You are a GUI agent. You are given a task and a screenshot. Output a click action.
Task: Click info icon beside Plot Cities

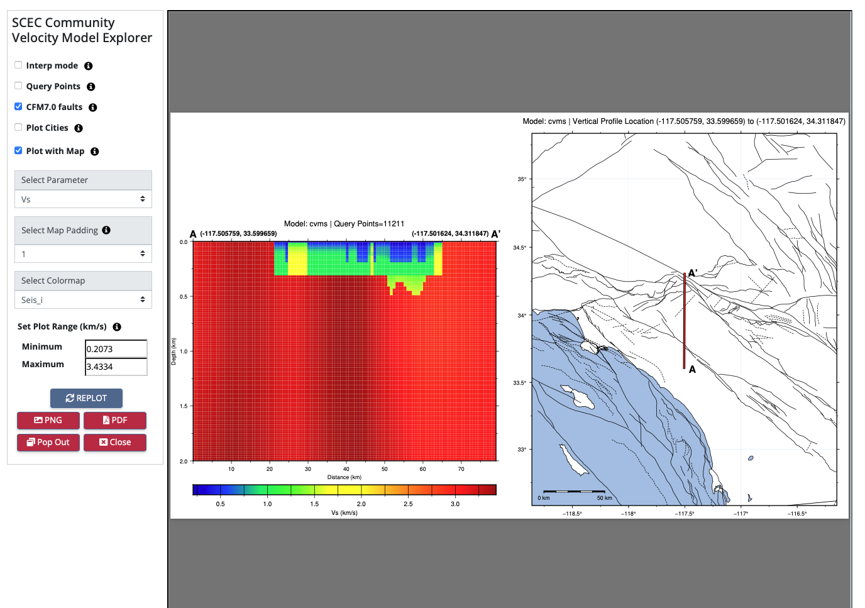click(79, 128)
